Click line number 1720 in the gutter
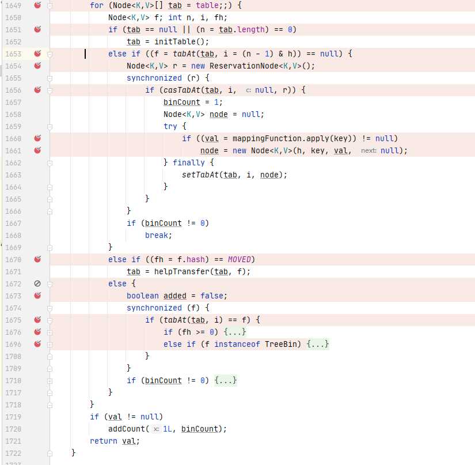Image resolution: width=475 pixels, height=465 pixels. coord(13,429)
